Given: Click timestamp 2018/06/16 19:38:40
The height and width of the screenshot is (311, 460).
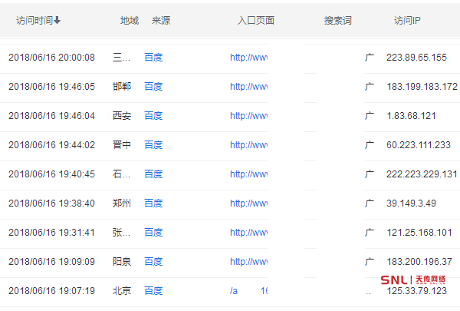Looking at the screenshot, I should click(51, 203).
